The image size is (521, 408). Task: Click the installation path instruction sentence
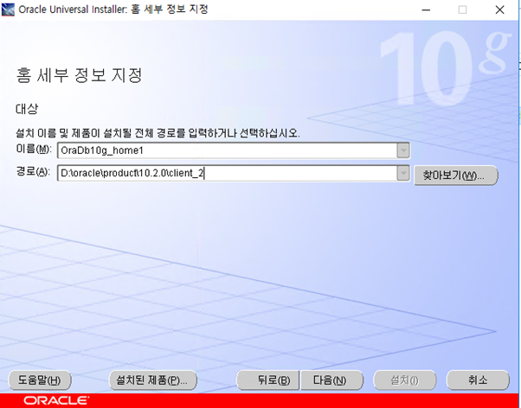pos(158,133)
